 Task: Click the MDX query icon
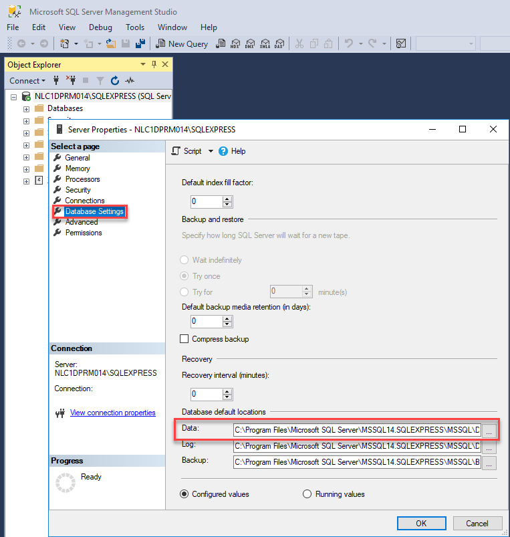(235, 43)
